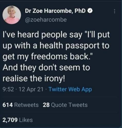
Task: View the 614 Retweets list
Action: click(x=21, y=105)
